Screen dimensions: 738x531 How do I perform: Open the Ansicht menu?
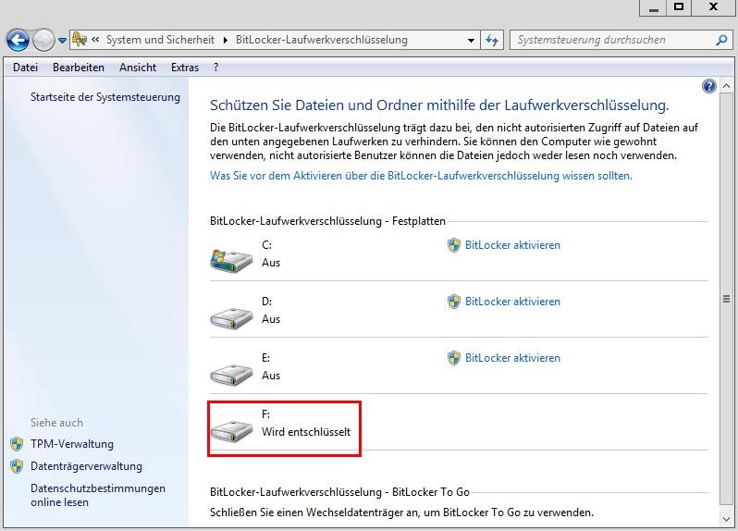(x=138, y=68)
